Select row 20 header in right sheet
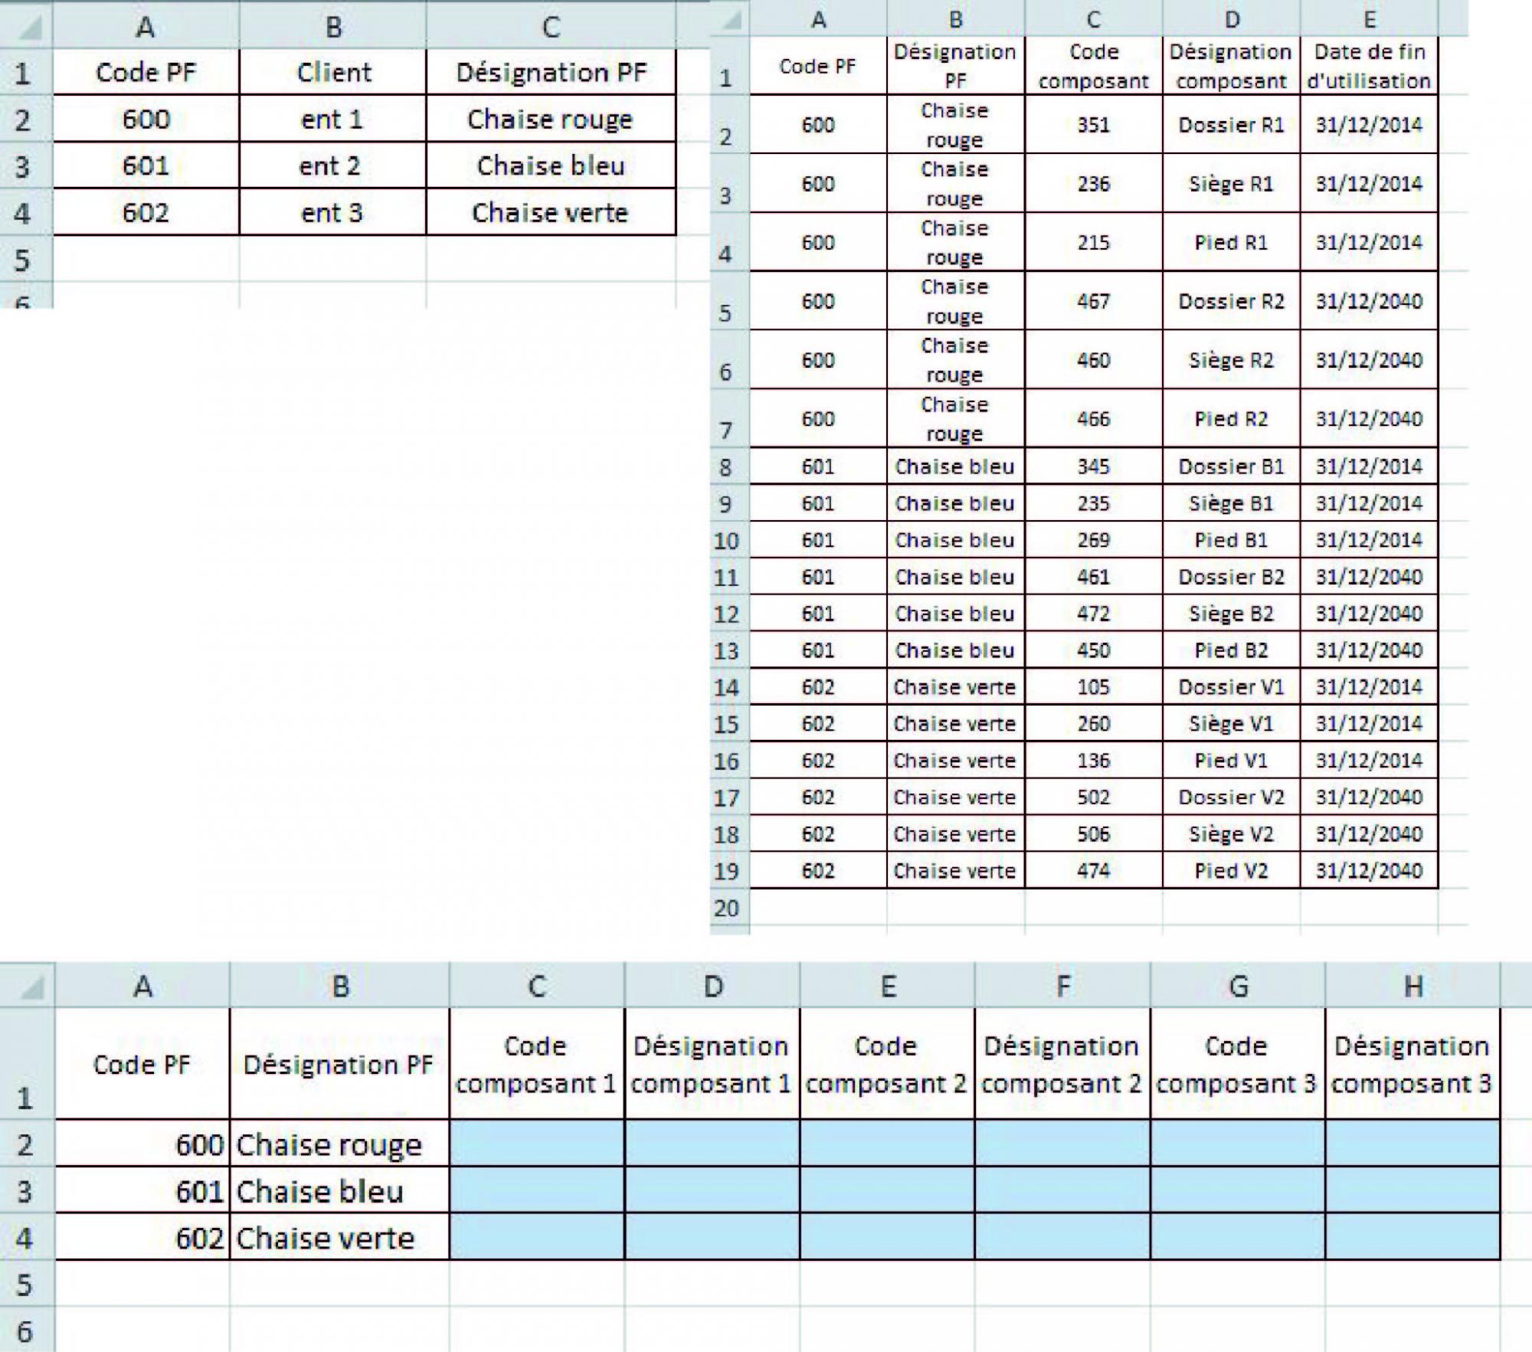 point(726,908)
